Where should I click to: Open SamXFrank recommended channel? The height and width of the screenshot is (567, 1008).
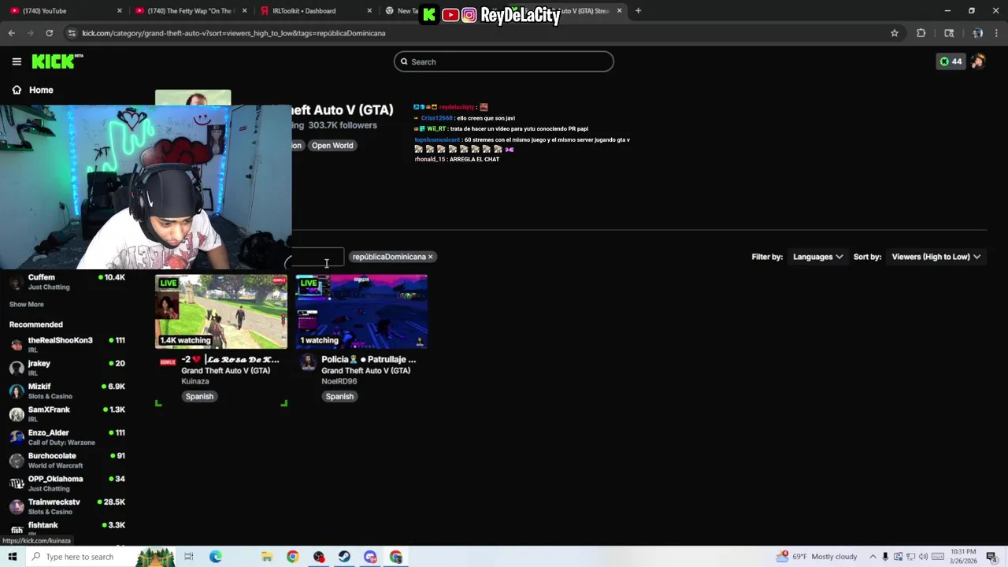67,414
